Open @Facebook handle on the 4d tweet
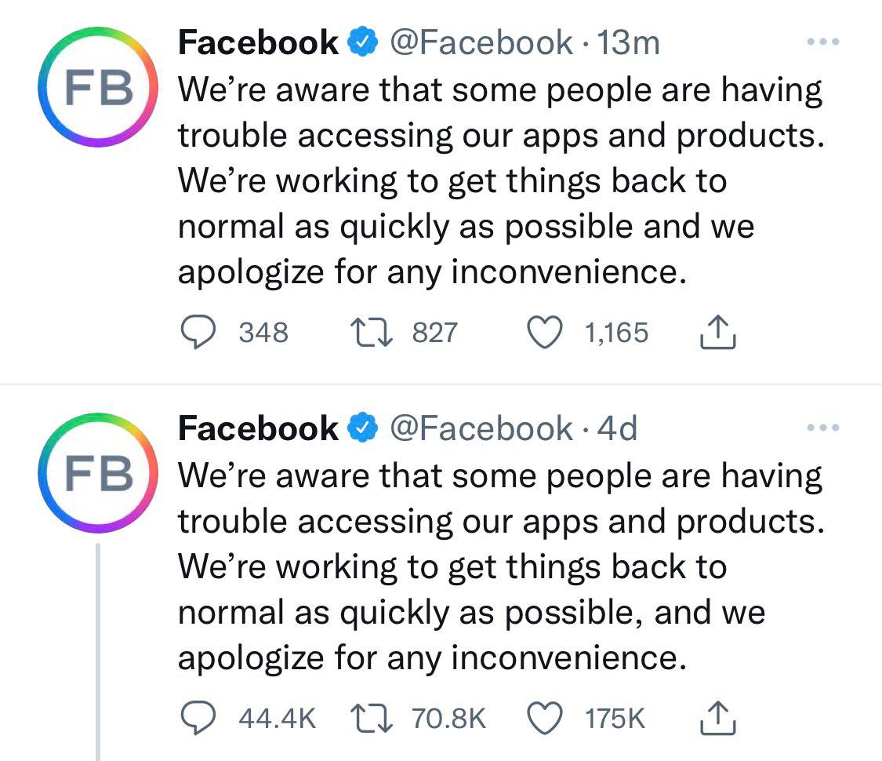The width and height of the screenshot is (882, 761). (481, 429)
